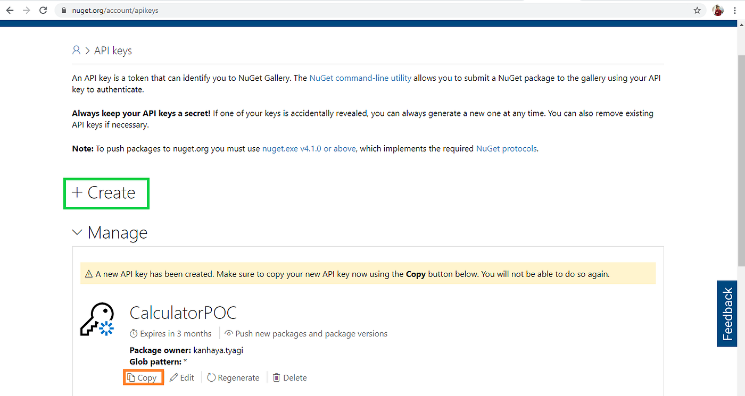Click the key icon next to CalculatorPOC
745x396 pixels.
tap(98, 319)
